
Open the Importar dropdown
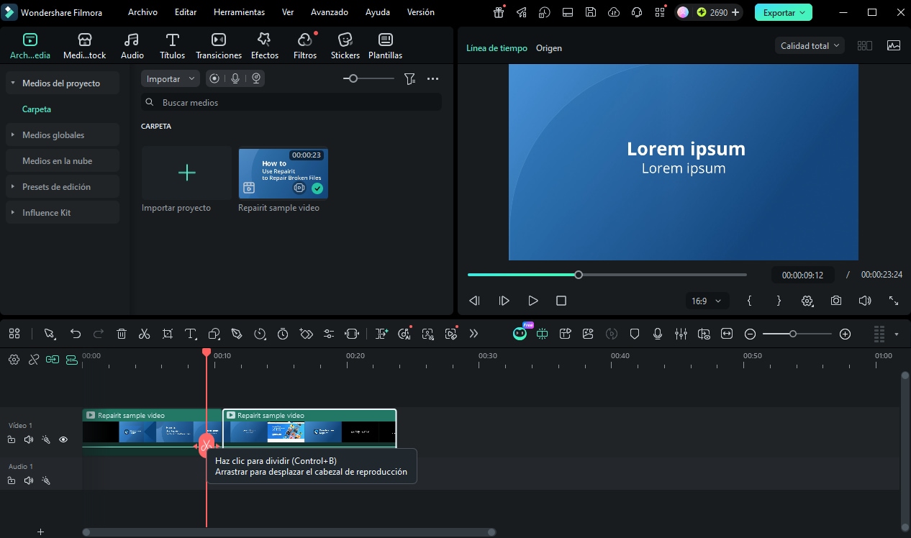pos(171,78)
